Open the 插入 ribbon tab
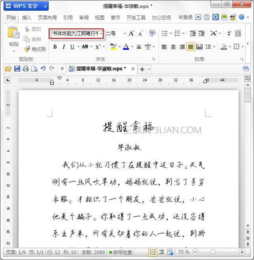Image resolution: width=254 pixels, height=260 pixels. click(27, 17)
